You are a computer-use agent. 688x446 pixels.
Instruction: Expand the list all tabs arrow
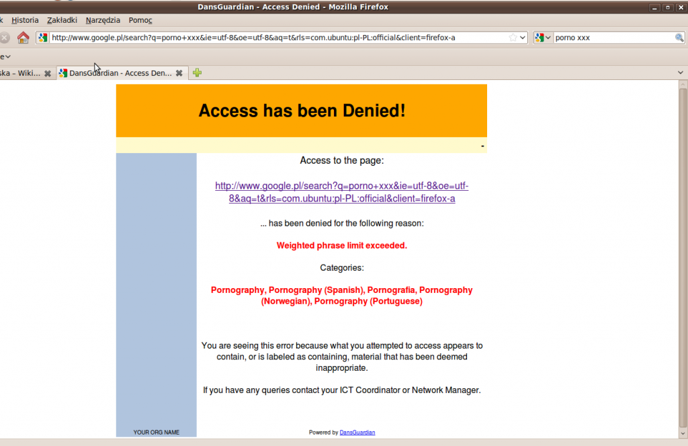(x=680, y=73)
